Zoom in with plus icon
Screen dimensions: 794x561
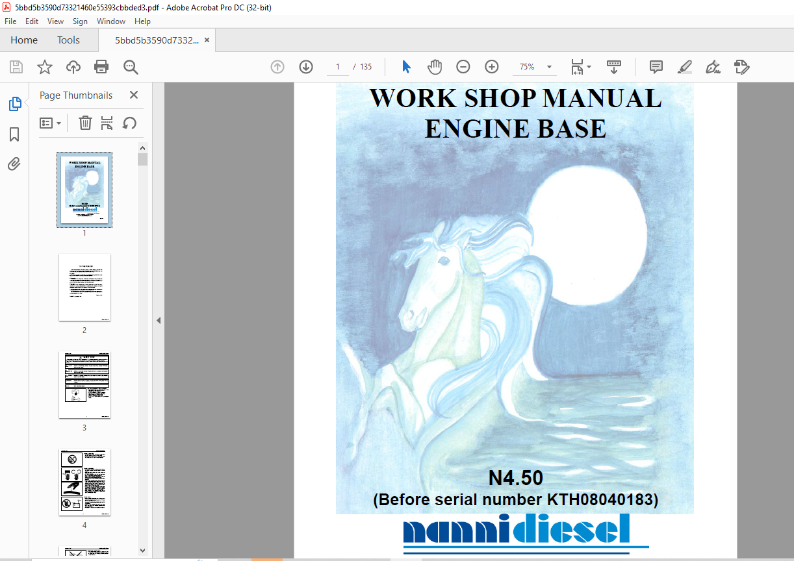click(x=492, y=67)
